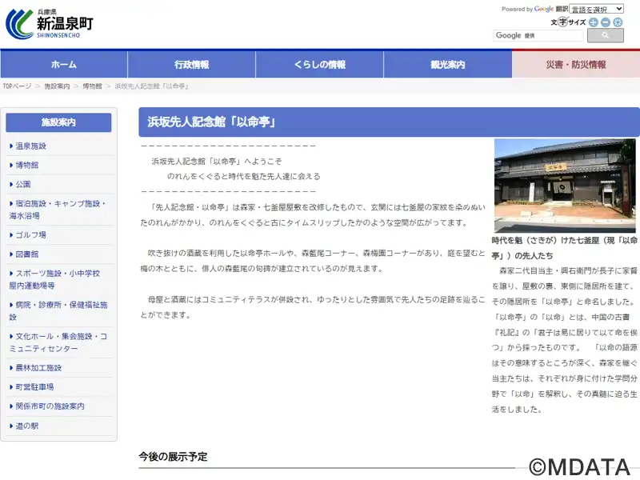Viewport: 640px width, 480px height.
Task: Open the ホーム navigation tab
Action: pyautogui.click(x=64, y=65)
